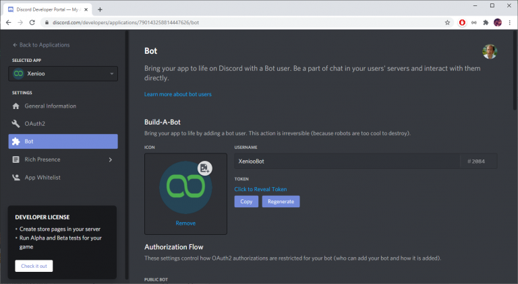The image size is (518, 284).
Task: Click the Authorization Flow heading
Action: pos(174,247)
